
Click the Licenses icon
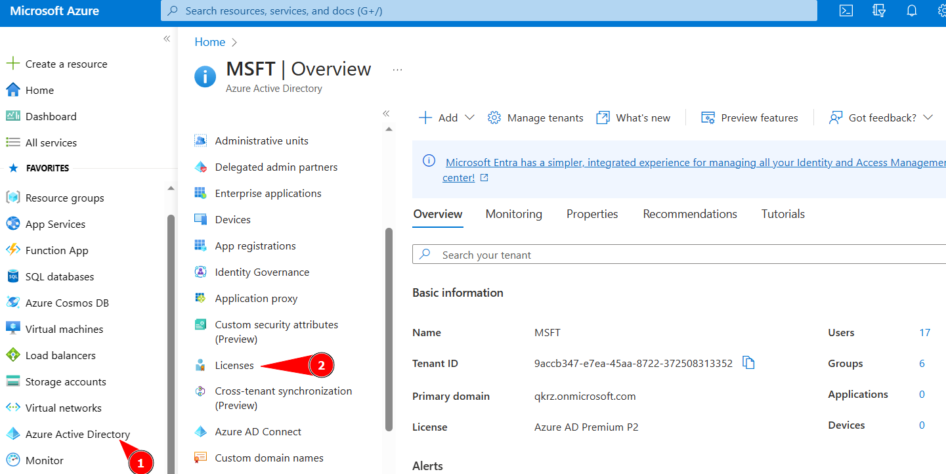coord(201,365)
